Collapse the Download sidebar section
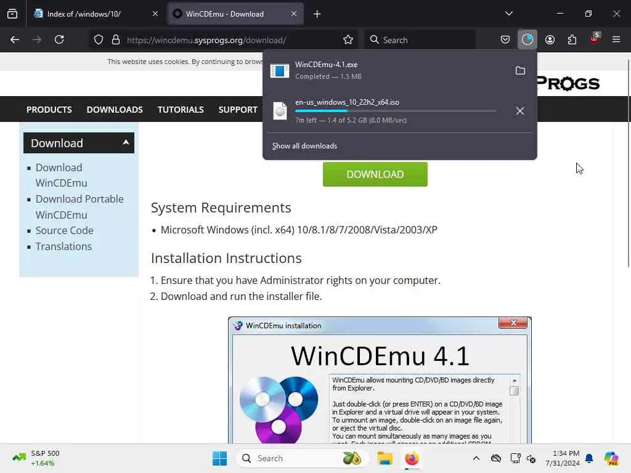The width and height of the screenshot is (631, 473). (79, 143)
